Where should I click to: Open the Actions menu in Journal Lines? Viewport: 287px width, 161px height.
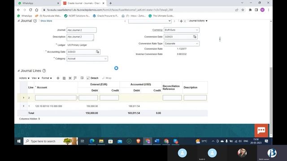click(24, 78)
